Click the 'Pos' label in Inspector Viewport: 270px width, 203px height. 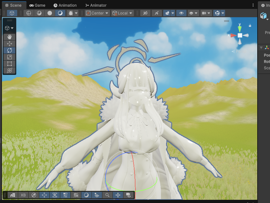click(x=267, y=55)
